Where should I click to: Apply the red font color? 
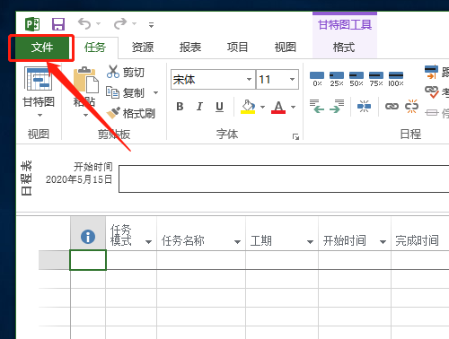pos(278,107)
